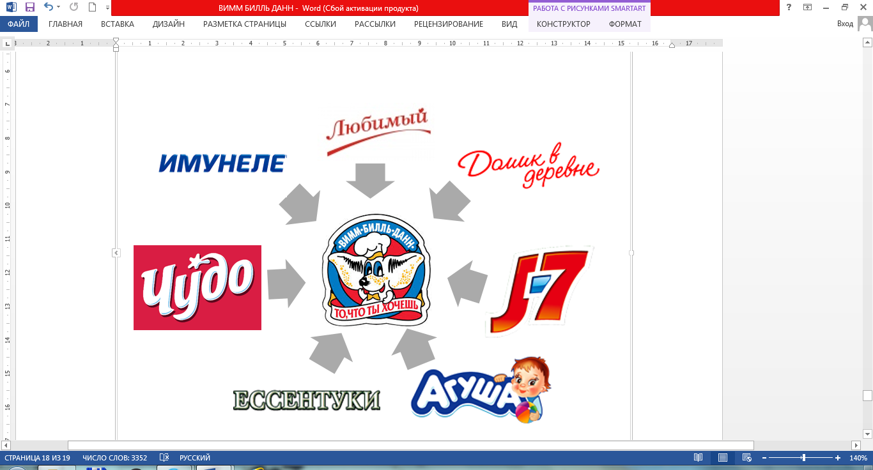Viewport: 873px width, 470px height.
Task: Select the central Вимм-Билль-Данн logo
Action: click(376, 270)
